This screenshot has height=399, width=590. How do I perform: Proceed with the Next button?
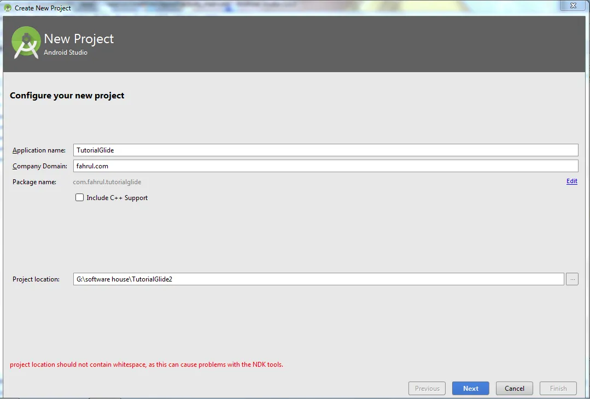pos(471,389)
